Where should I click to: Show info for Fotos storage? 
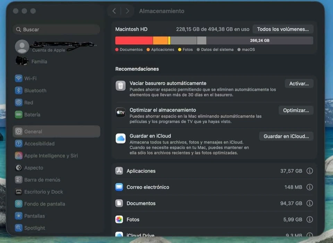(x=310, y=219)
